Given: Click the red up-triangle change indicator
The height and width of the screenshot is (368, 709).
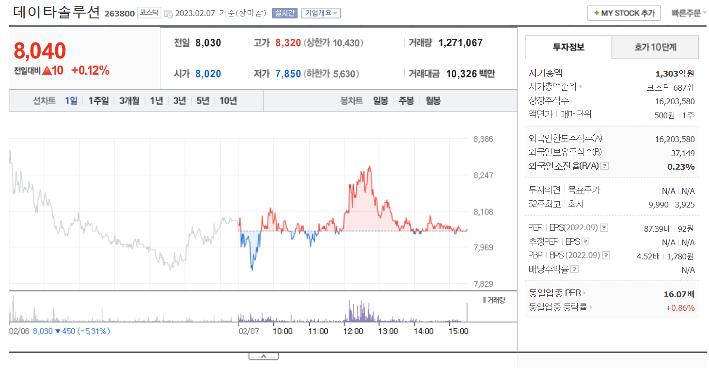Looking at the screenshot, I should click(x=47, y=71).
